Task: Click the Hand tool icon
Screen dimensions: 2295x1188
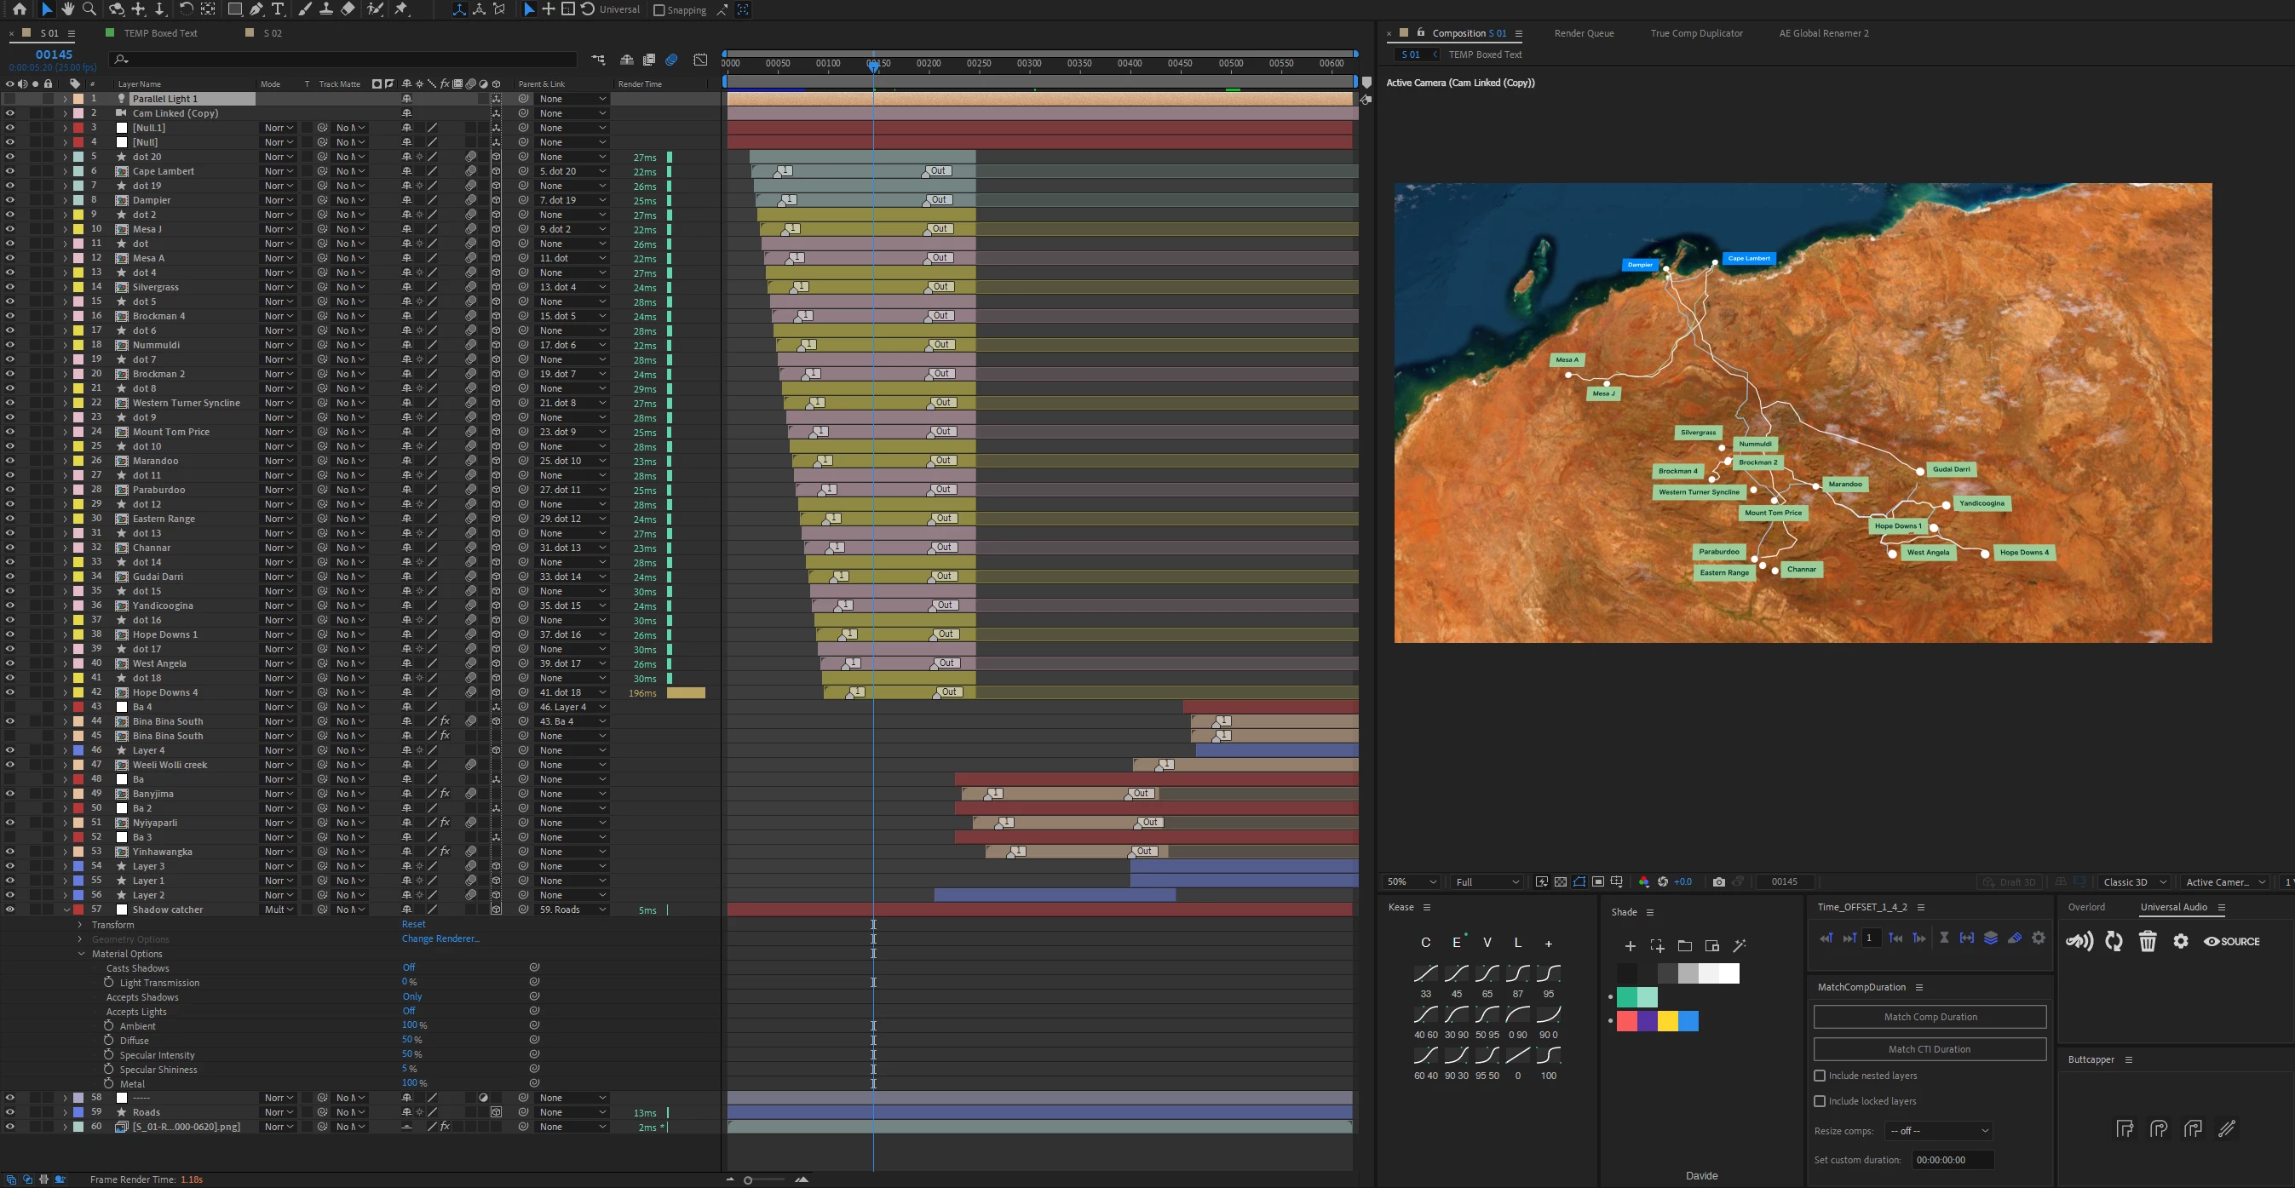Action: (x=67, y=9)
